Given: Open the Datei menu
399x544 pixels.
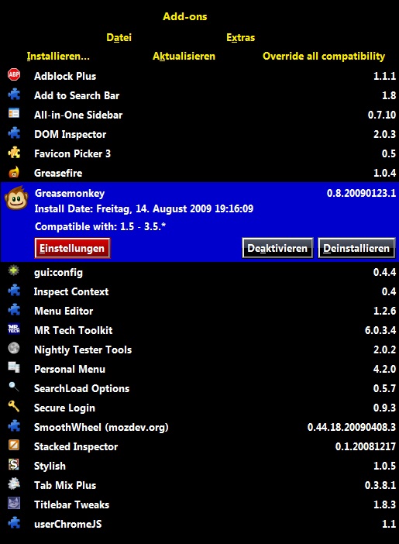Looking at the screenshot, I should pos(119,37).
